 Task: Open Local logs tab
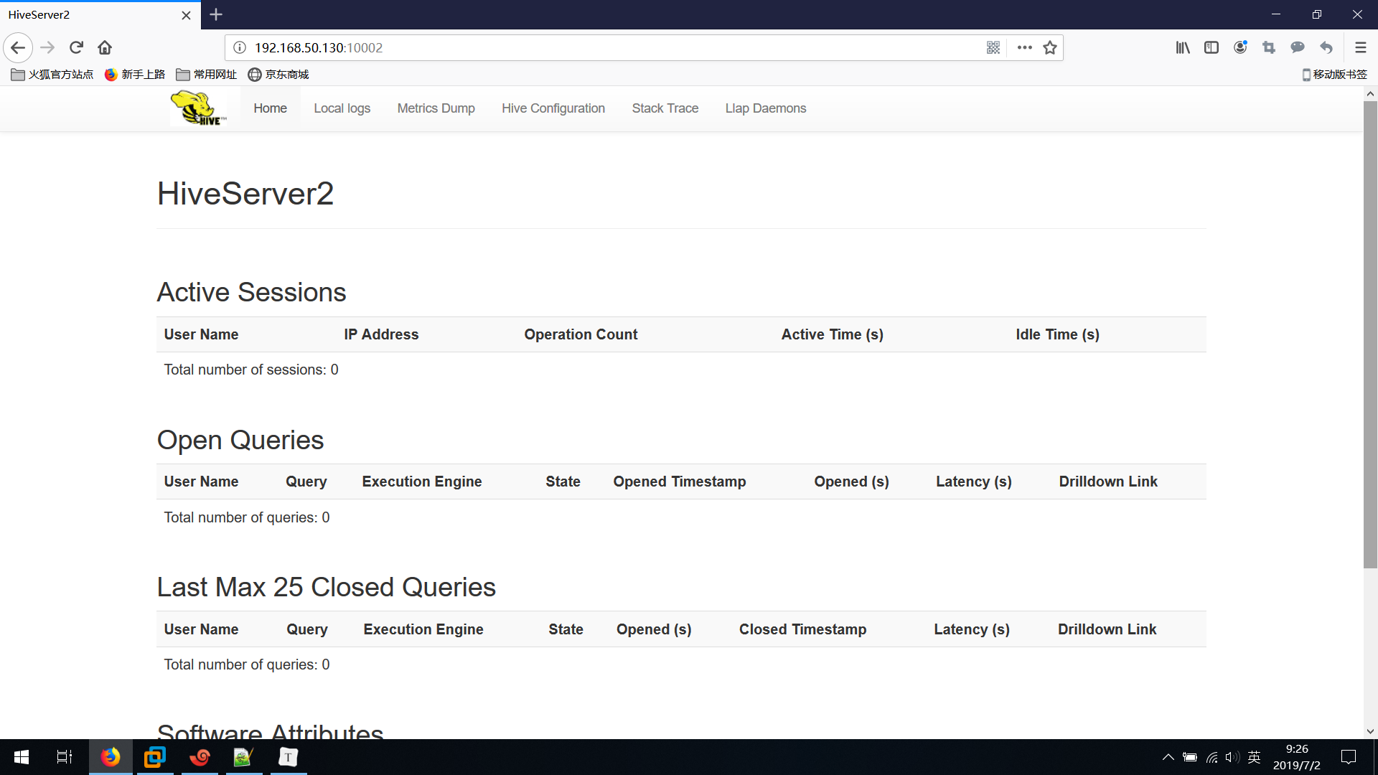click(342, 108)
